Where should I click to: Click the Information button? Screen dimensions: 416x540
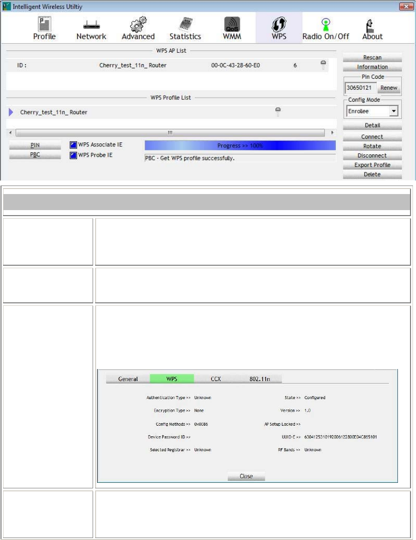tap(372, 67)
